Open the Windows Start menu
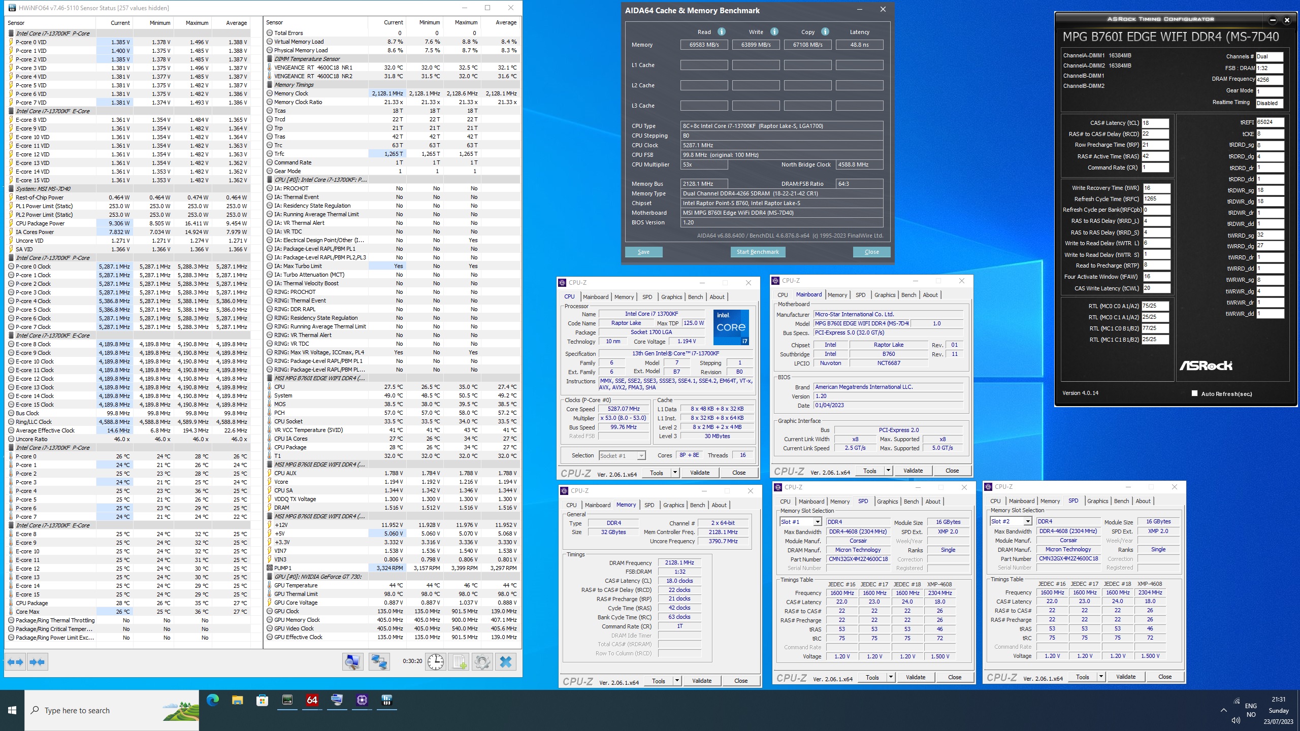Image resolution: width=1300 pixels, height=731 pixels. (x=12, y=710)
